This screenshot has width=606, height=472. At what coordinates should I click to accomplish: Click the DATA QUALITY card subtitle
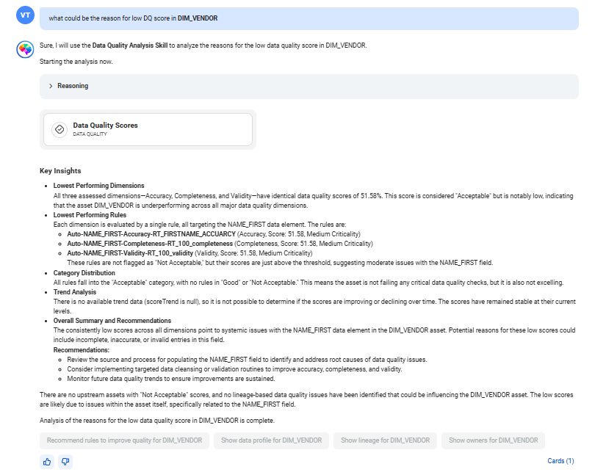tap(90, 134)
